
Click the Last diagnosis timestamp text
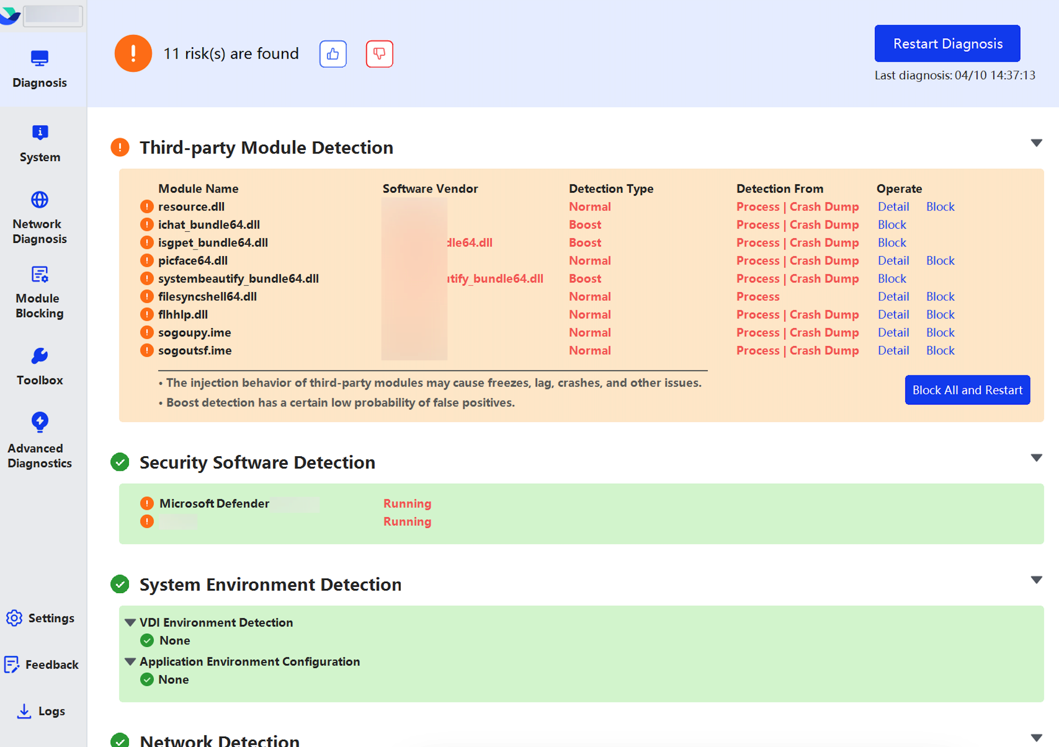pos(955,75)
